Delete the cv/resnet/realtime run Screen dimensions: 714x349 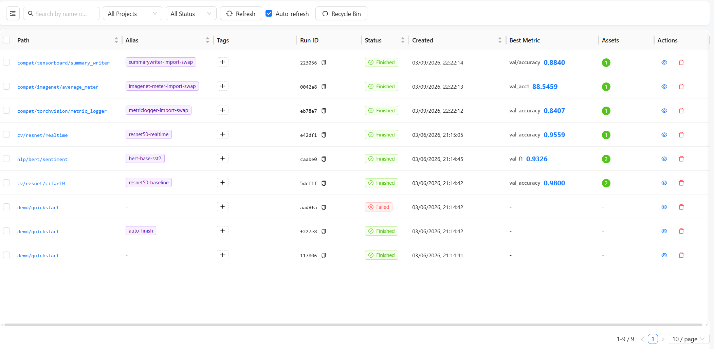click(x=681, y=135)
